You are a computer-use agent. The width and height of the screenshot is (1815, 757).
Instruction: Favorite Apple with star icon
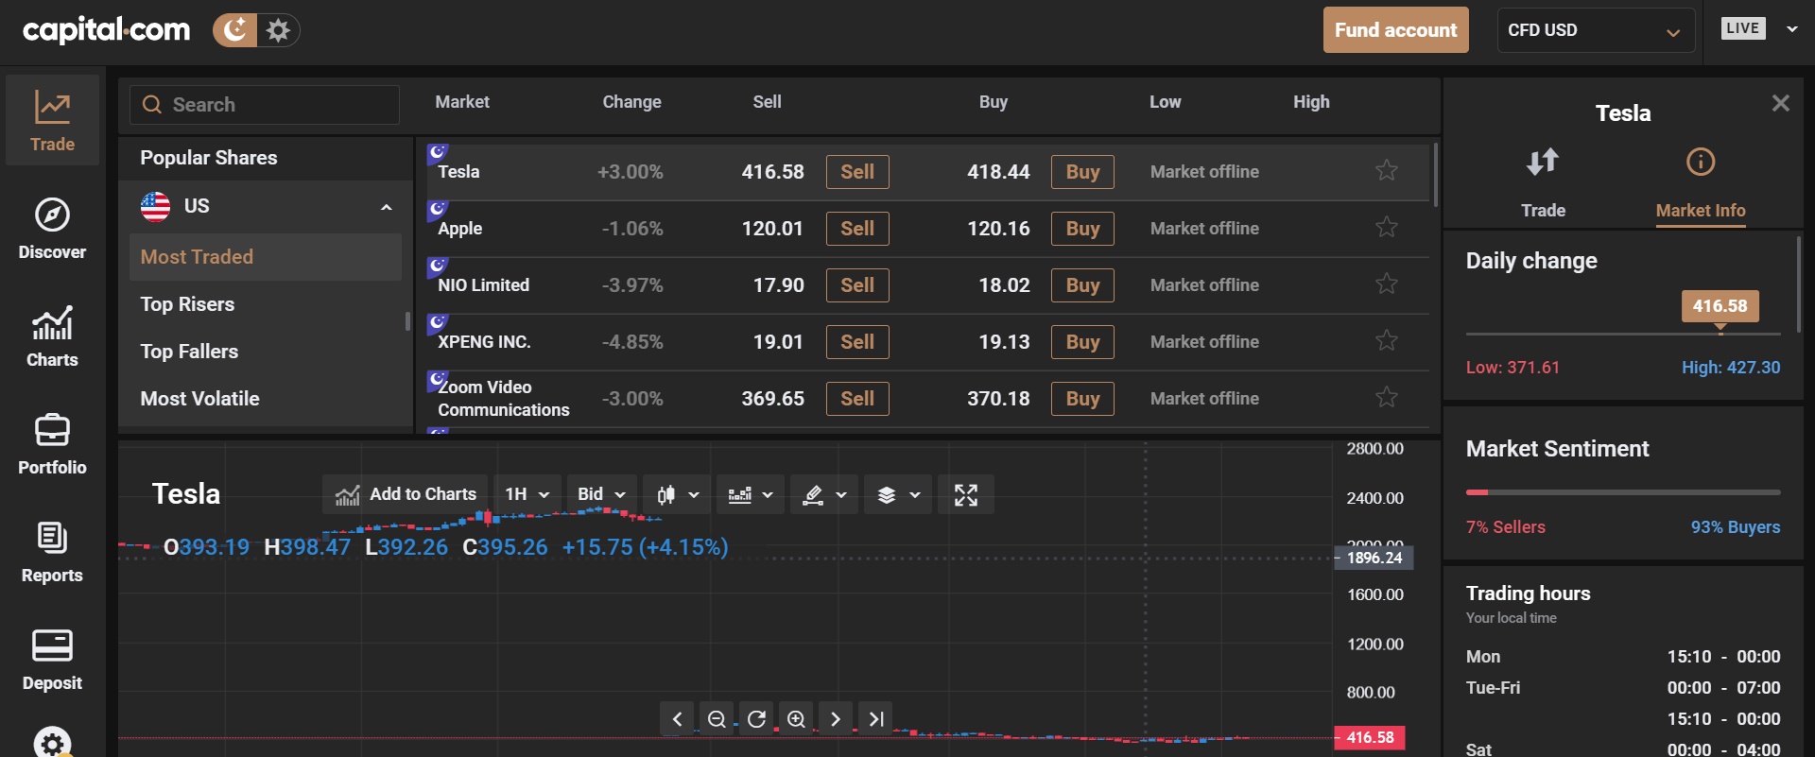tap(1387, 227)
